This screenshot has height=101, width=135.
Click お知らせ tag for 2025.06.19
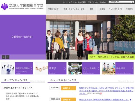tap(69, 99)
